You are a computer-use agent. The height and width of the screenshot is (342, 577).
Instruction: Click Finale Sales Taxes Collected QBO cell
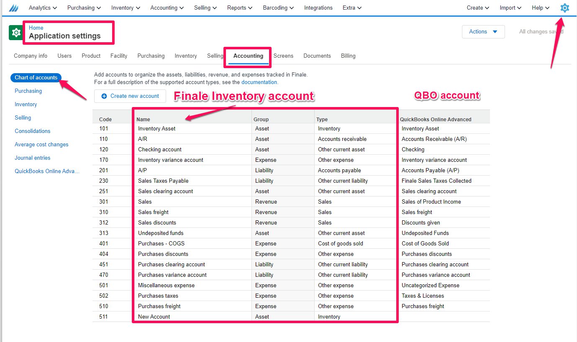point(444,181)
